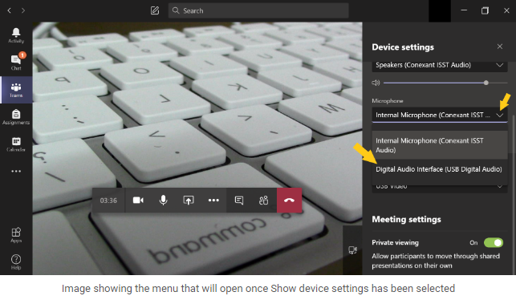The width and height of the screenshot is (516, 304).
Task: Open the Calendar in sidebar
Action: tap(16, 144)
